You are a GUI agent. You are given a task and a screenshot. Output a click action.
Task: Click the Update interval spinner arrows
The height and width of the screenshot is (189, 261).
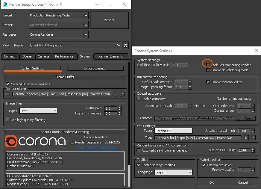coord(253,131)
